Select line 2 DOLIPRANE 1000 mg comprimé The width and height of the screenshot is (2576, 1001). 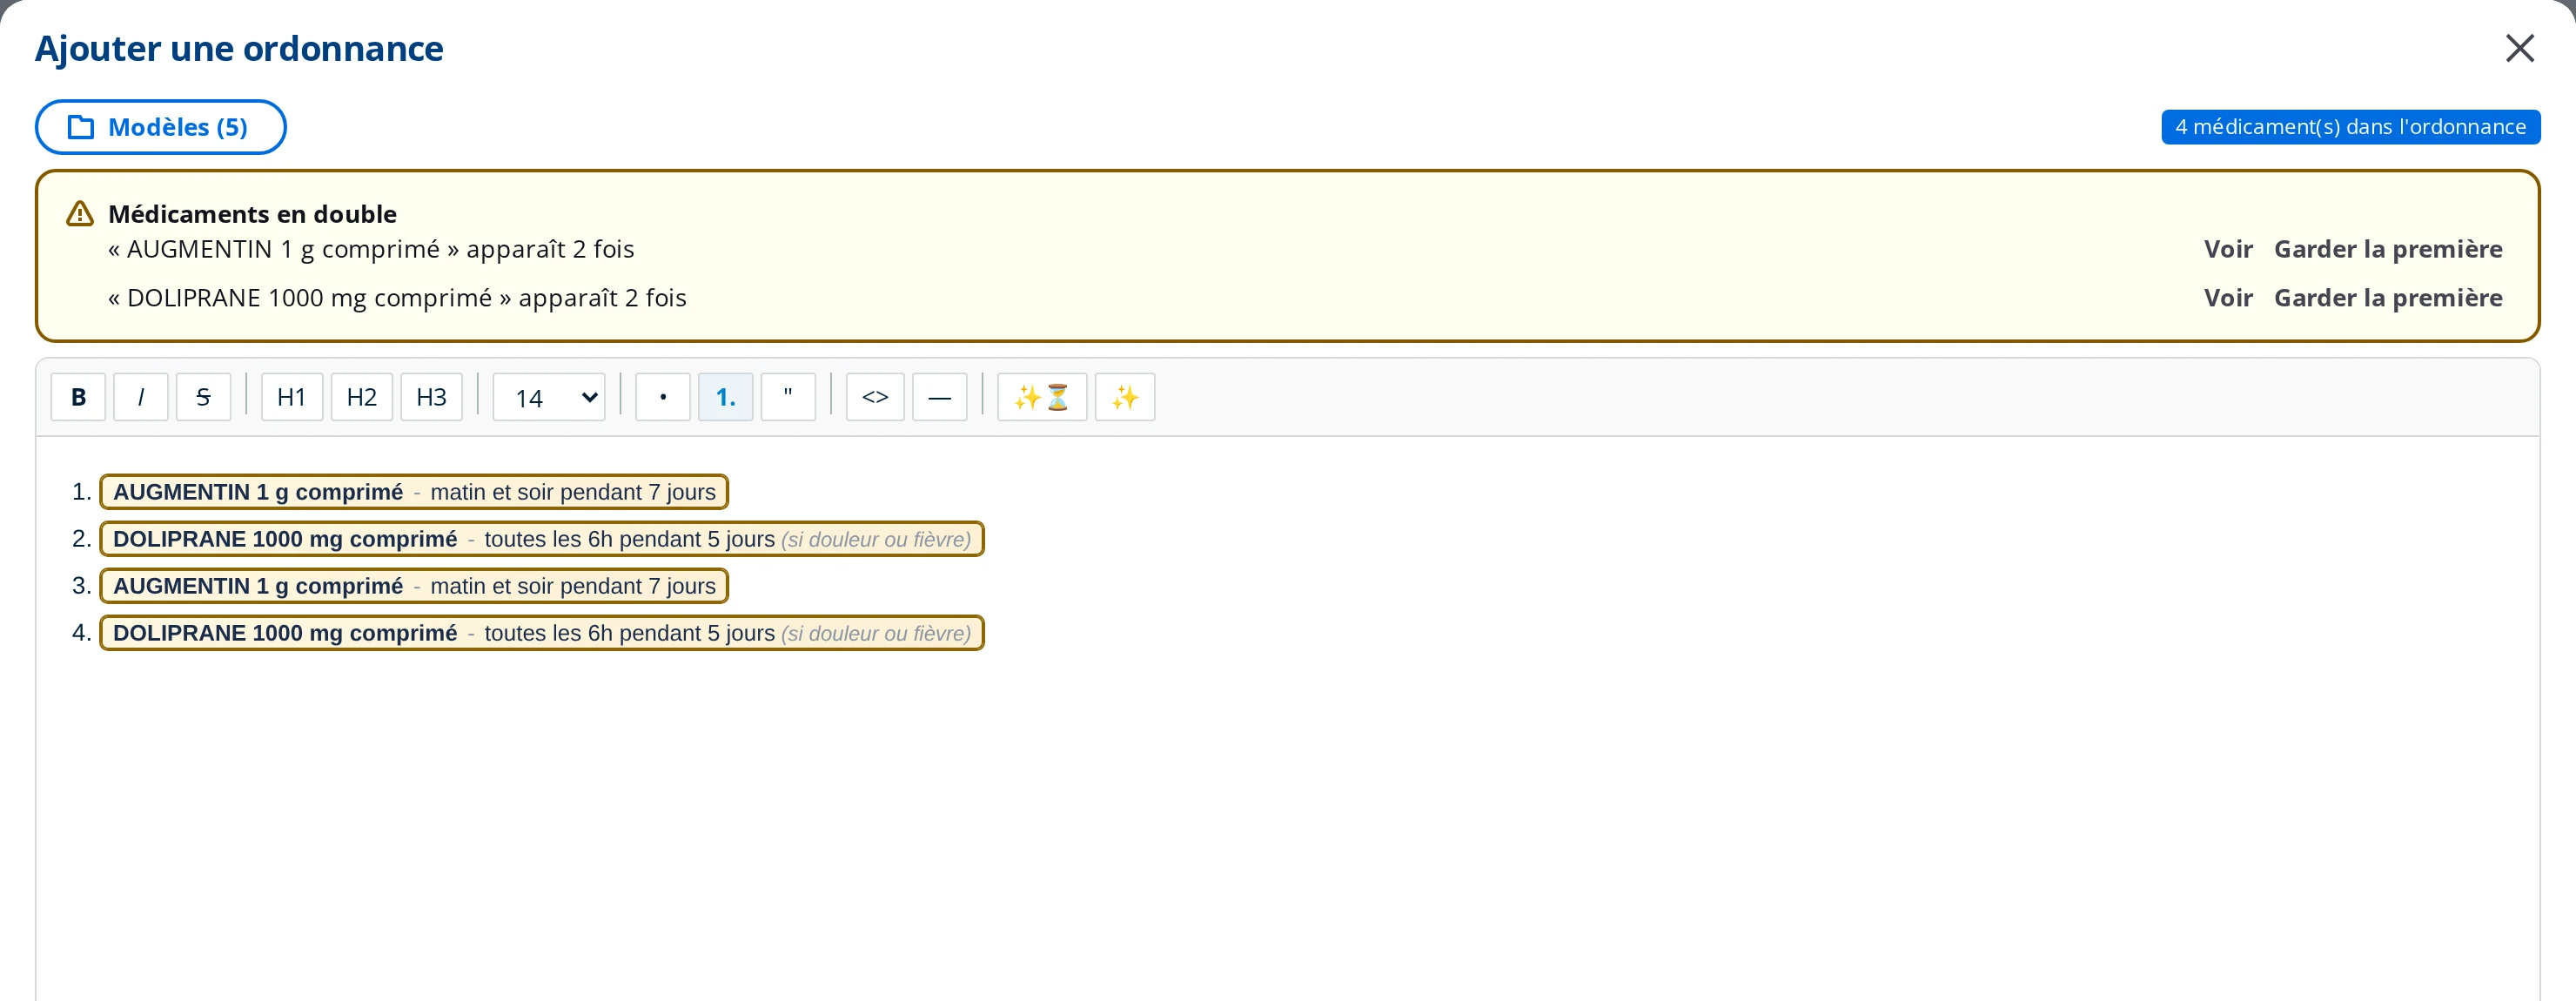pos(542,539)
